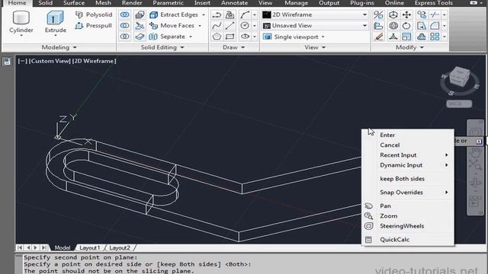Click the Presspull tool

94,25
